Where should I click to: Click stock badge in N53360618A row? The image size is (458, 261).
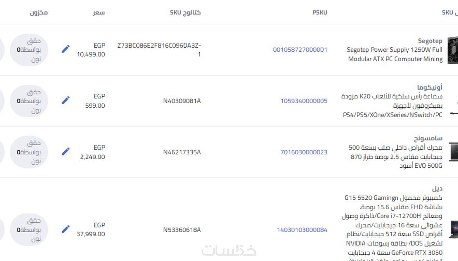pos(29,230)
